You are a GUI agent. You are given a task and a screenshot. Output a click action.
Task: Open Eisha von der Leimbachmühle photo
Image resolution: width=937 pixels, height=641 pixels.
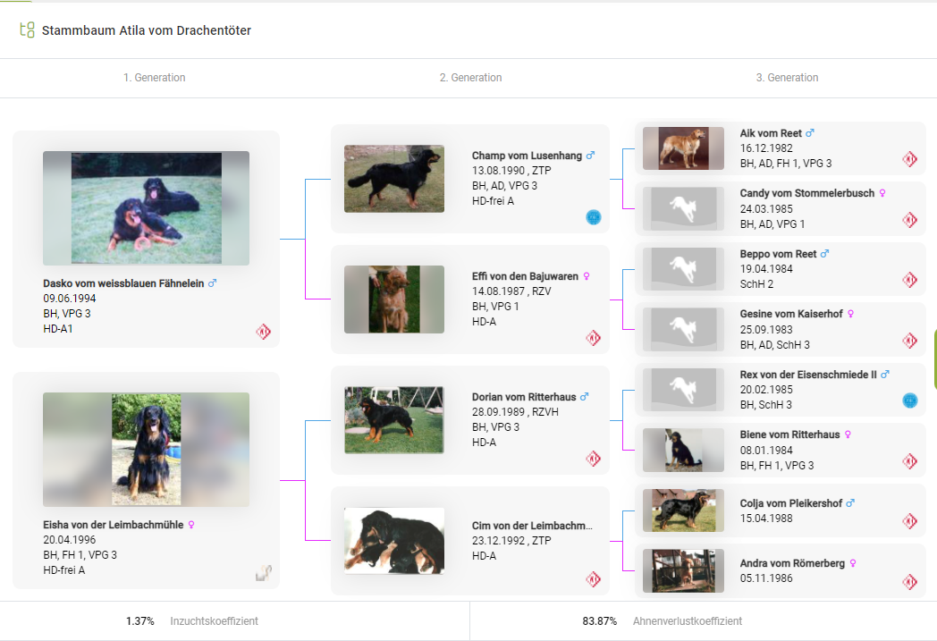146,450
